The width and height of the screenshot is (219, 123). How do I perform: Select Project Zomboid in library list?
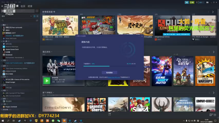tap(11, 107)
